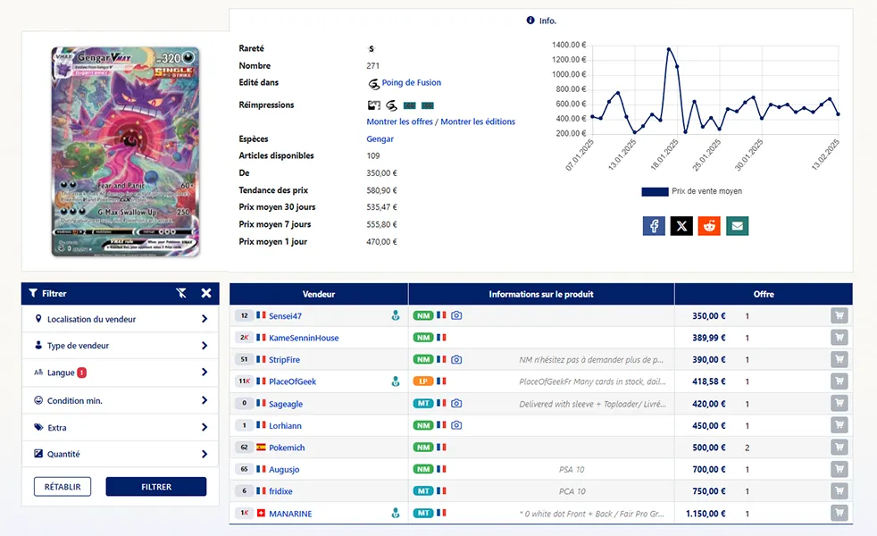
Task: Click the LP condition badge for PlaceOfGeek
Action: coord(423,381)
